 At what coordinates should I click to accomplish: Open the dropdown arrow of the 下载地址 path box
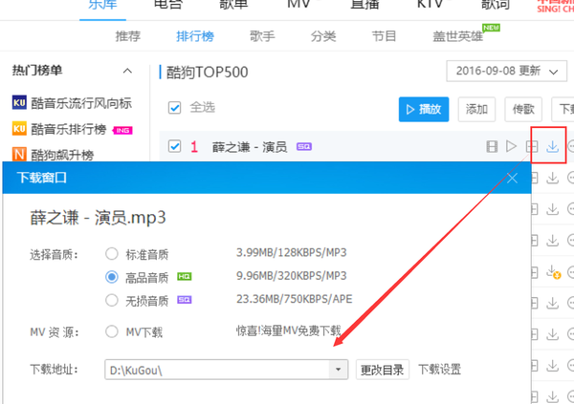coord(339,370)
